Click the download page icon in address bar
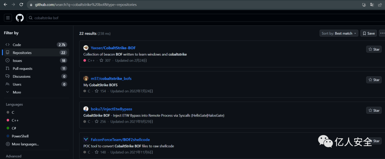385x159 pixels. coord(364,5)
